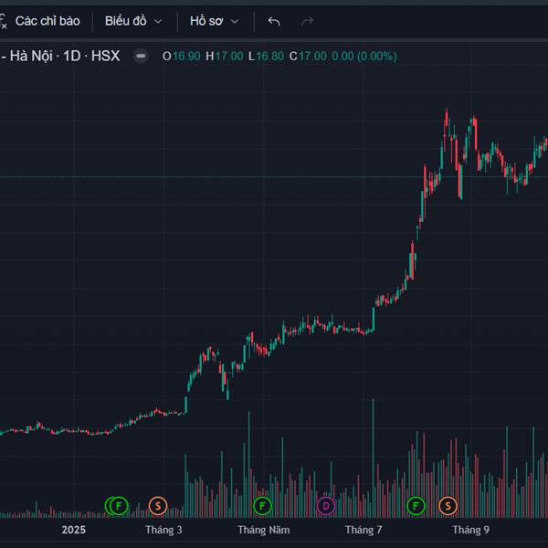The image size is (548, 548).
Task: Expand the Biểu đồ dropdown
Action: (x=132, y=20)
